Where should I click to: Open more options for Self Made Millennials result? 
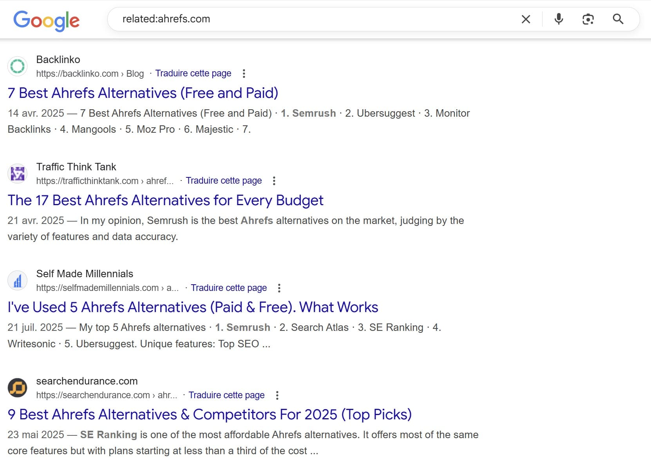pyautogui.click(x=279, y=288)
